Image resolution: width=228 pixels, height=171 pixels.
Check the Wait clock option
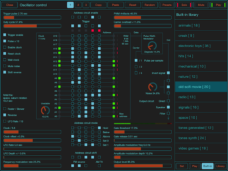5,60
